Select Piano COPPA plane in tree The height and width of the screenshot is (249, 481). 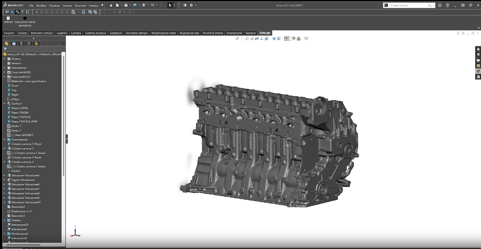pos(19,108)
